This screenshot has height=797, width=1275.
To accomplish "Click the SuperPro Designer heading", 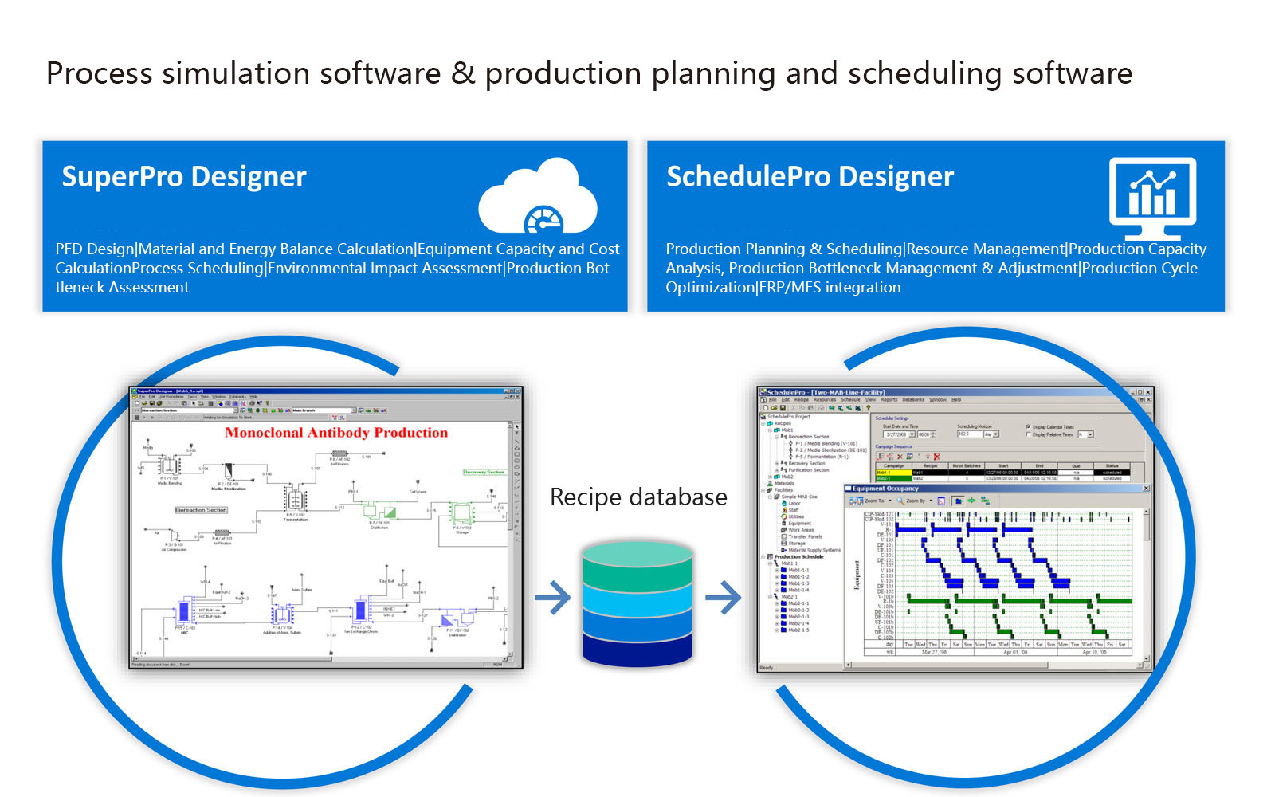I will [x=184, y=176].
